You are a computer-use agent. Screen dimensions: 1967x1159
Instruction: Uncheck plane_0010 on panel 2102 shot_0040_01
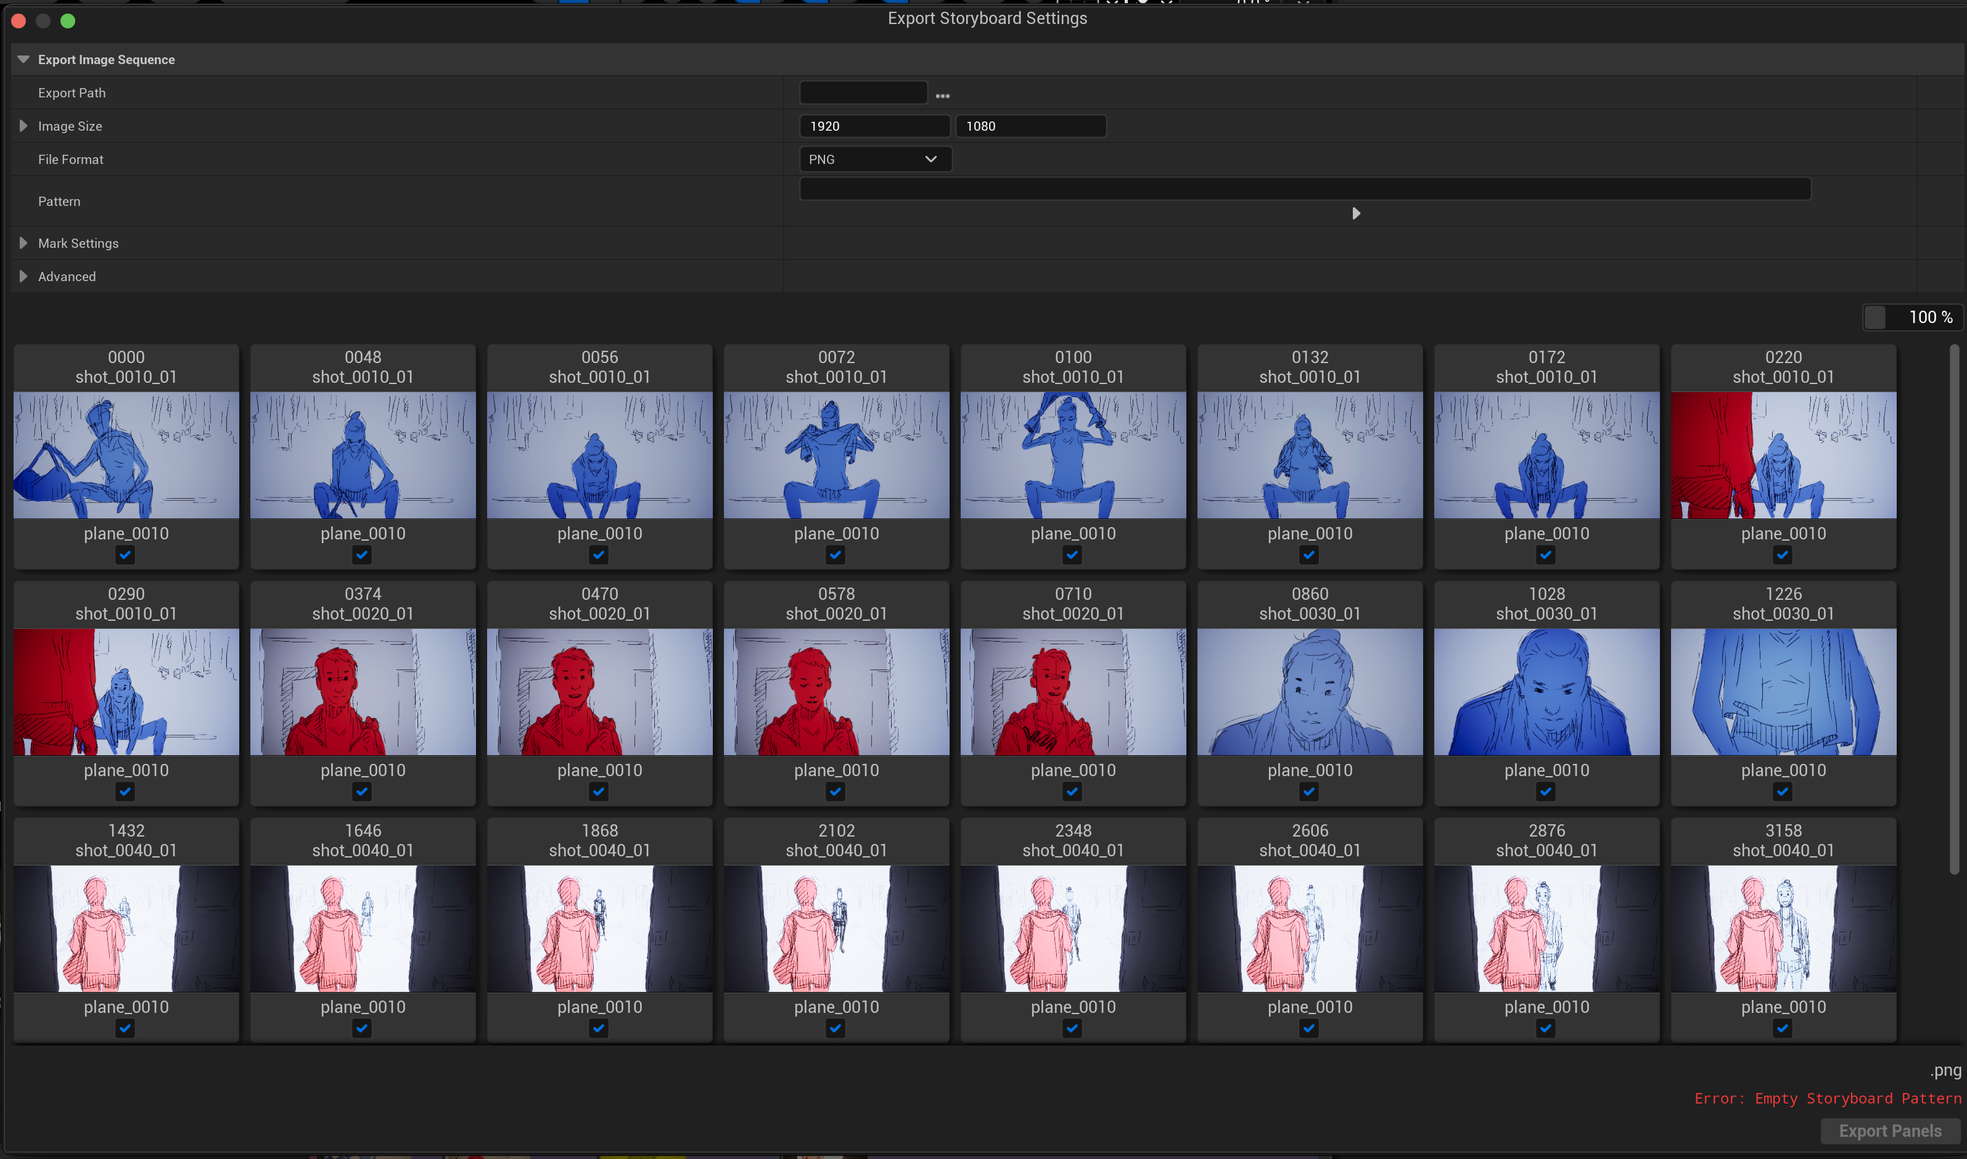(x=835, y=1028)
